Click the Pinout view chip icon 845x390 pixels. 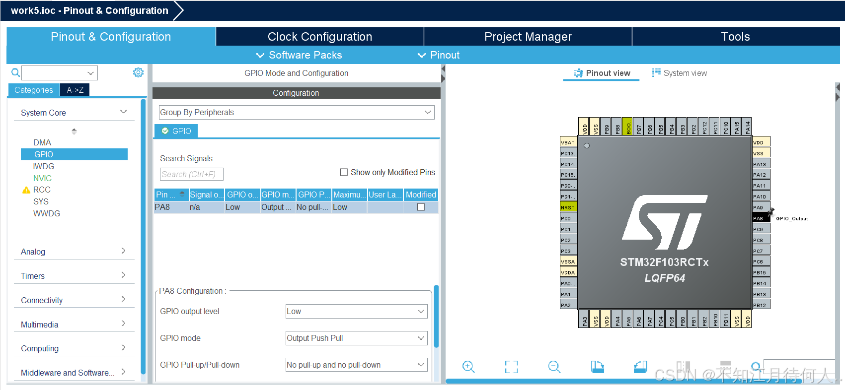click(x=578, y=73)
